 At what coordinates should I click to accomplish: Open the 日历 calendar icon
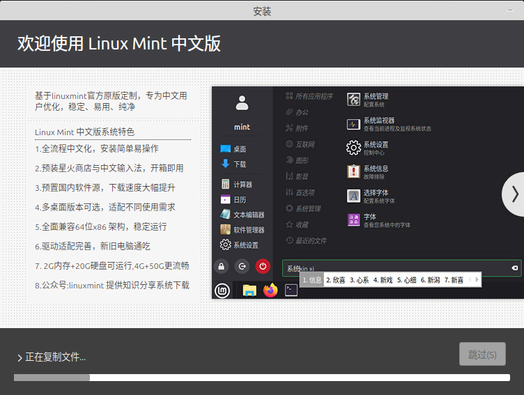point(226,199)
